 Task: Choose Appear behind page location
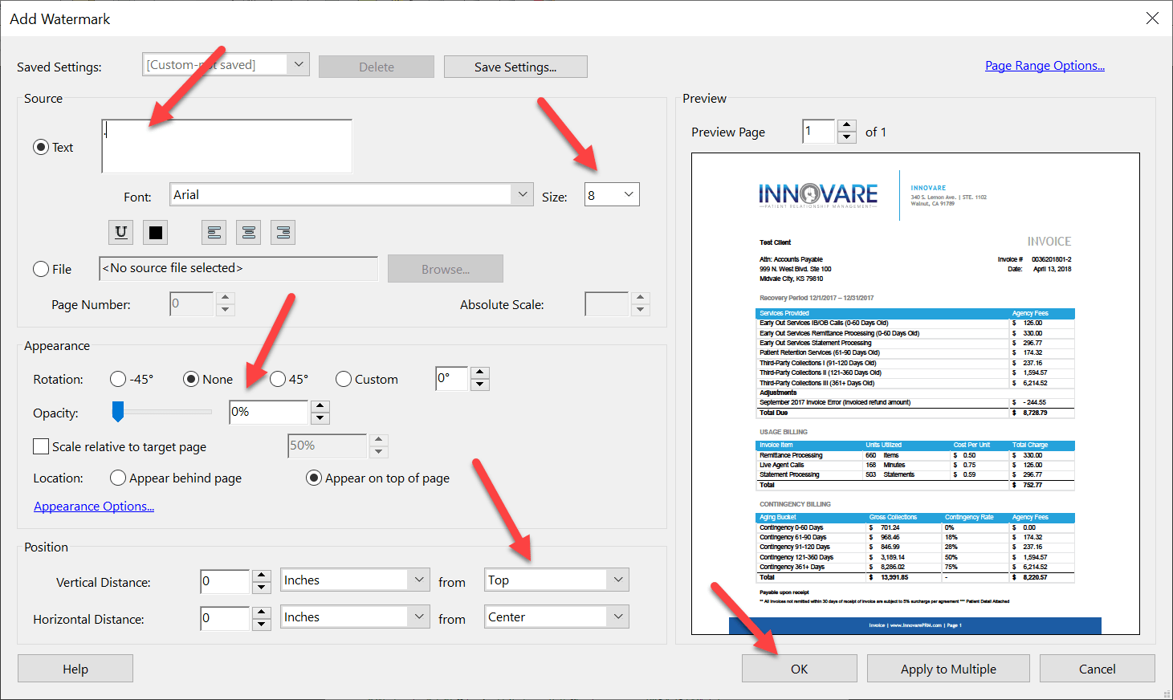tap(118, 478)
